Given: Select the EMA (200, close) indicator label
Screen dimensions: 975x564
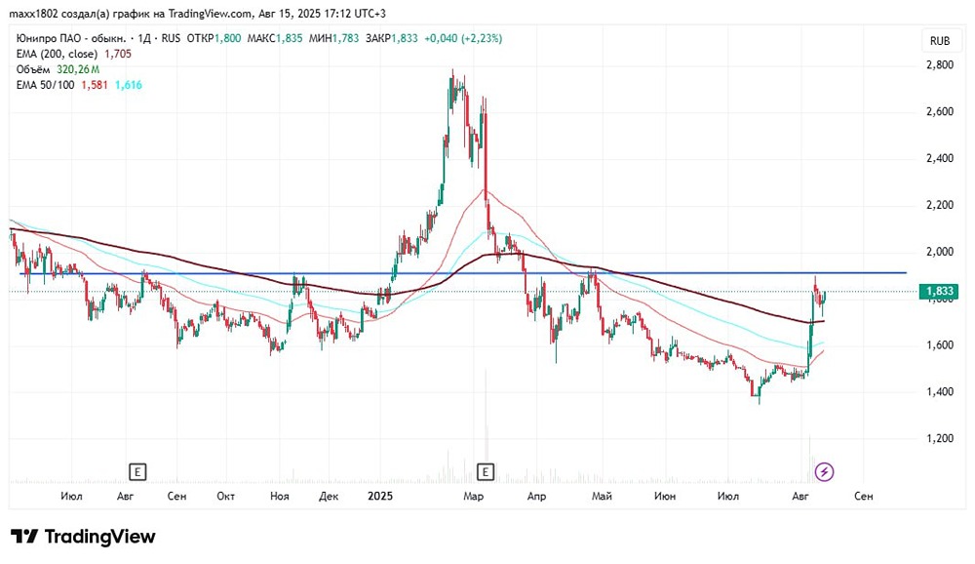Looking at the screenshot, I should coord(58,55).
